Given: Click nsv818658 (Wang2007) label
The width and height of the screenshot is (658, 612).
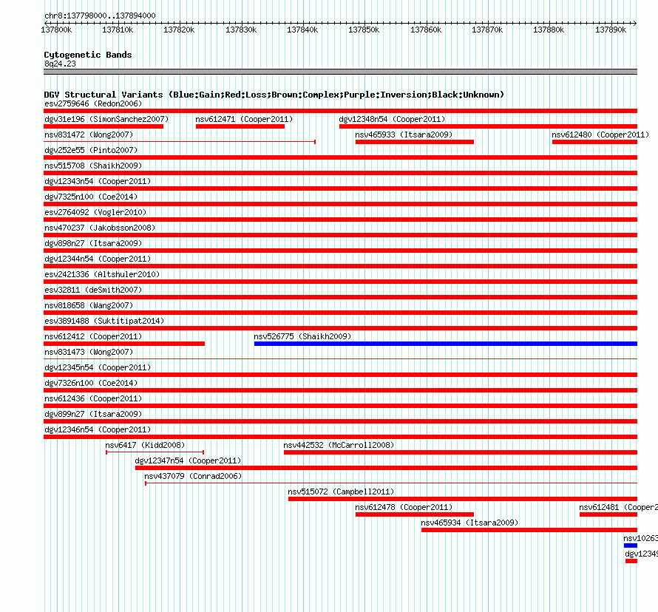Looking at the screenshot, I should (89, 305).
